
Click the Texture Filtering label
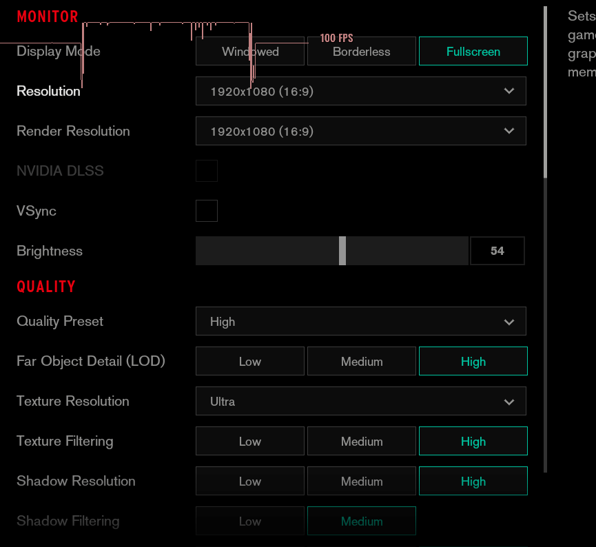[65, 441]
